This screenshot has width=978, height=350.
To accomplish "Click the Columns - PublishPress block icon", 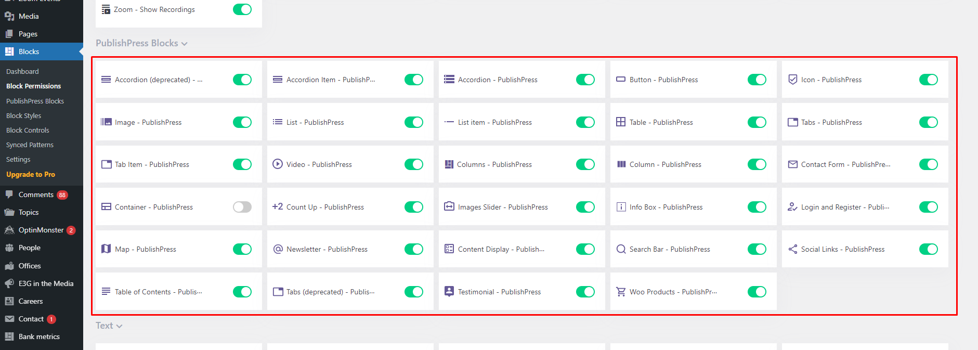I will 449,164.
